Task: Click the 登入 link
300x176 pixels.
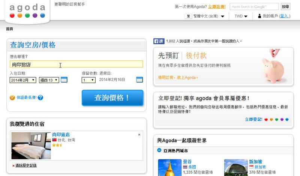Action: pyautogui.click(x=284, y=16)
